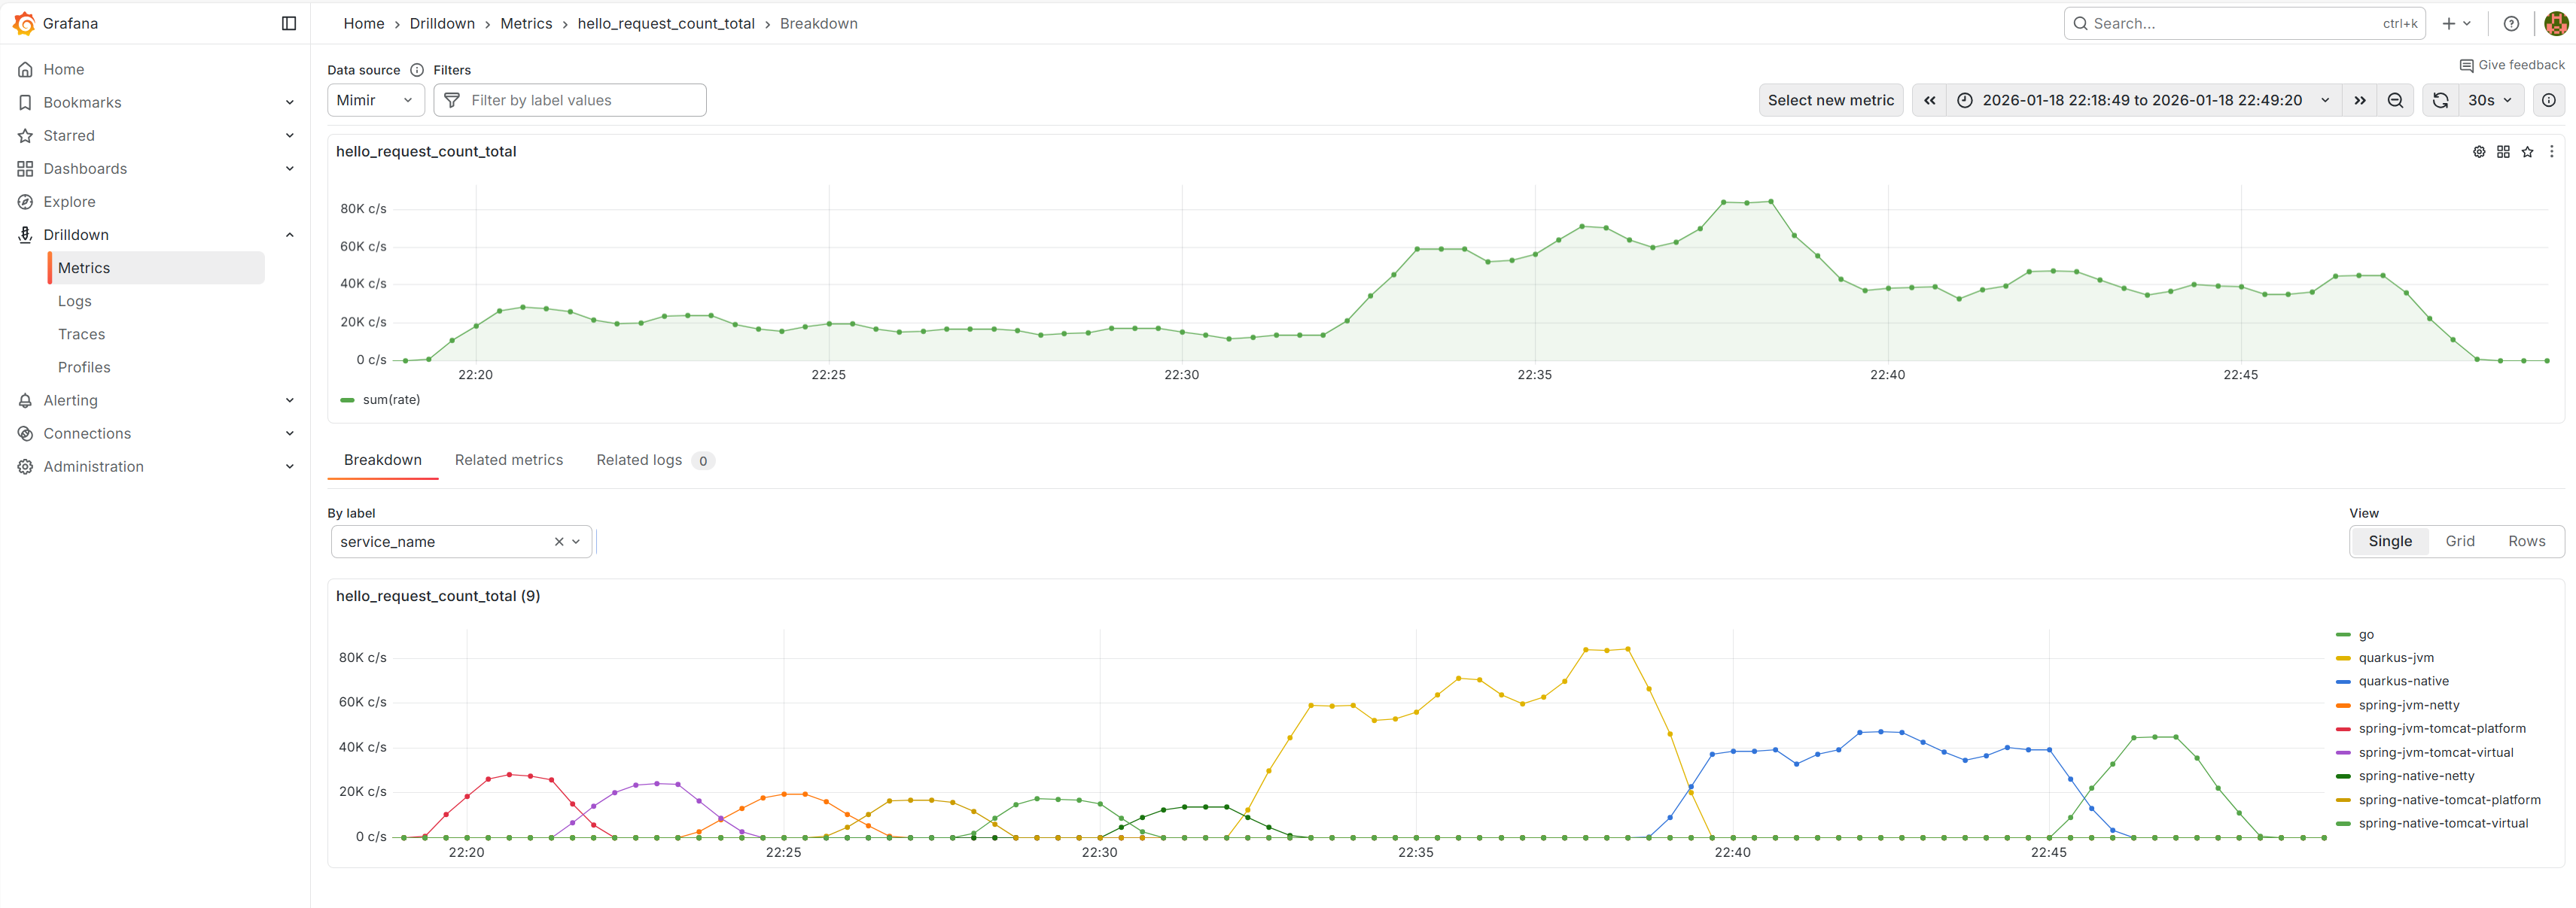Switch to the Related metrics tab

point(509,460)
